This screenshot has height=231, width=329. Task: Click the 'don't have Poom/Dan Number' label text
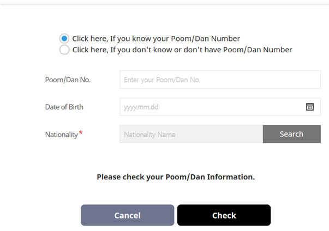click(x=238, y=50)
